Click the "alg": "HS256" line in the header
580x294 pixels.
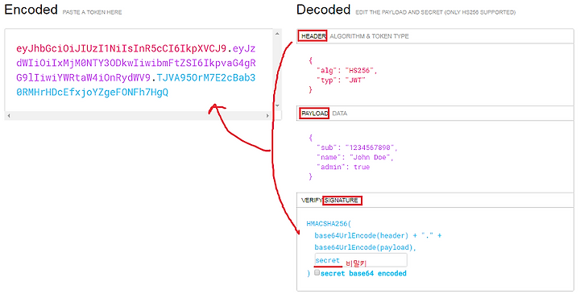pyautogui.click(x=346, y=71)
